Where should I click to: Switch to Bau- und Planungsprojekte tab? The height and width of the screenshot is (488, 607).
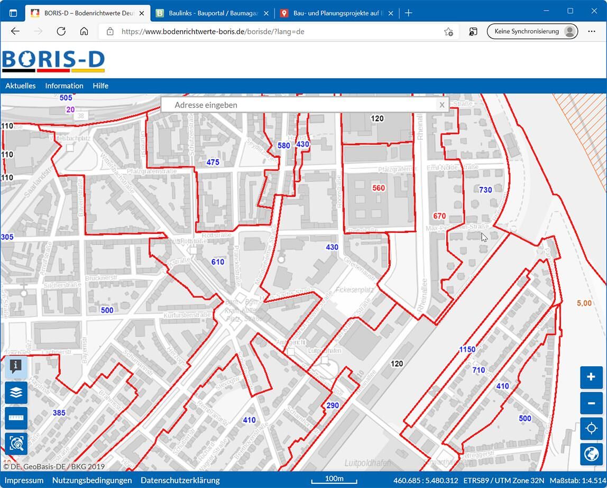tap(337, 13)
